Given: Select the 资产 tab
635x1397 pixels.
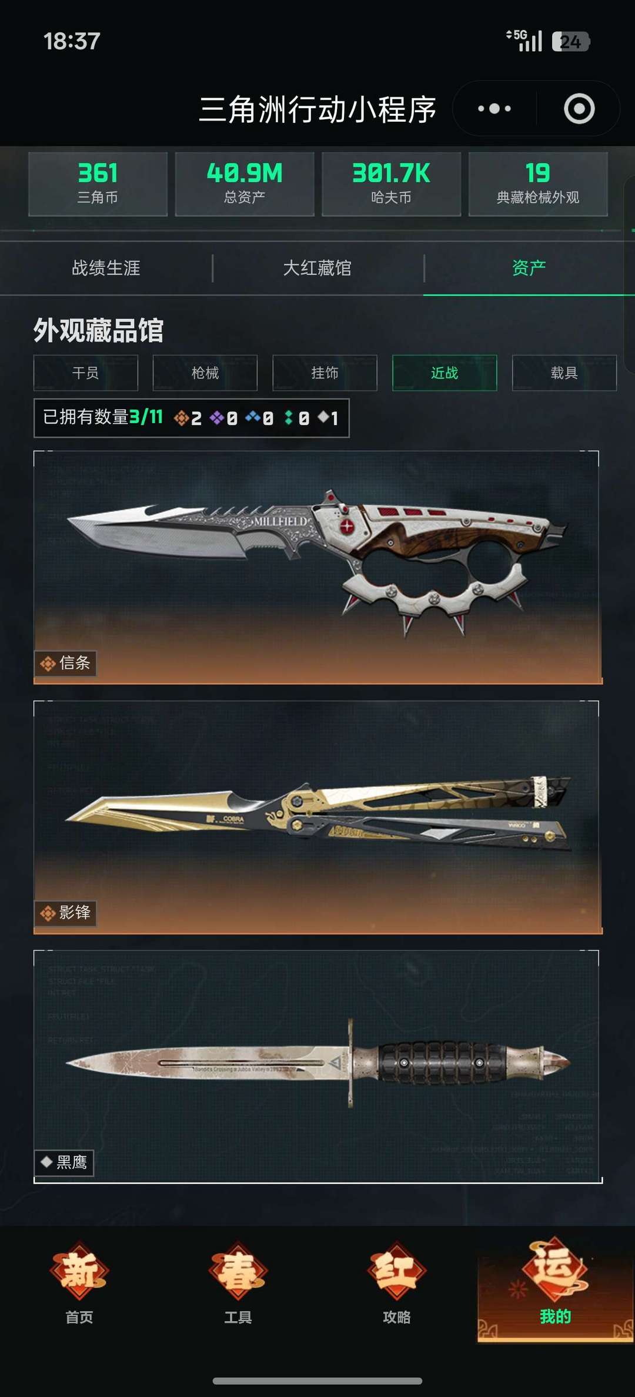Looking at the screenshot, I should click(x=529, y=268).
